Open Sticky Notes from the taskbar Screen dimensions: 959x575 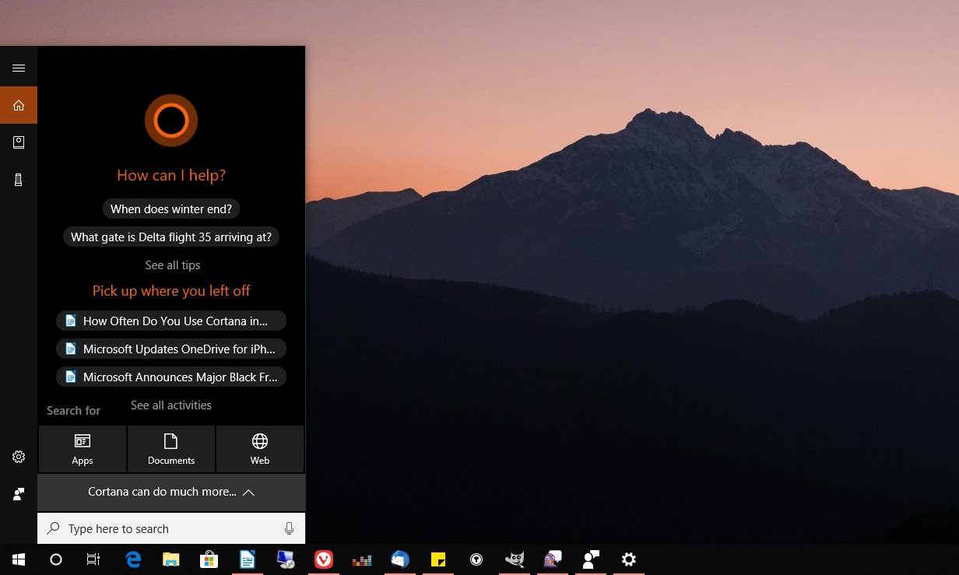tap(438, 559)
